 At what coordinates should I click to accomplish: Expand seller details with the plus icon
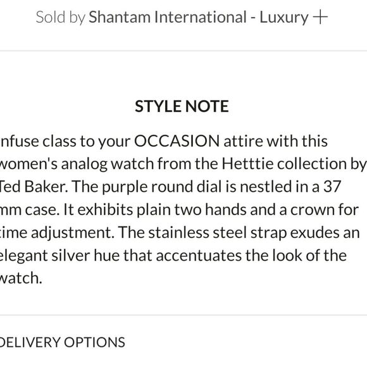320,18
